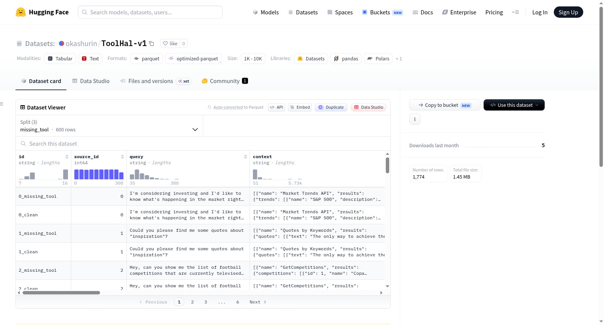604x325 pixels.
Task: Open the three-dot more options button
Action: tap(415, 119)
